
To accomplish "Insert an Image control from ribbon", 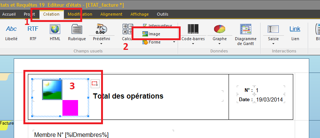I will pyautogui.click(x=151, y=34).
